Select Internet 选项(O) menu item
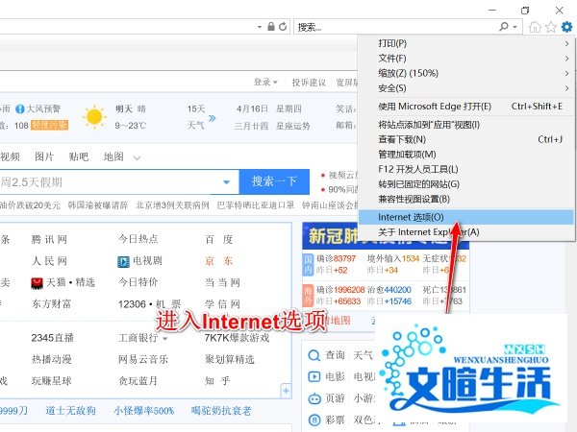577x432 pixels. 465,217
